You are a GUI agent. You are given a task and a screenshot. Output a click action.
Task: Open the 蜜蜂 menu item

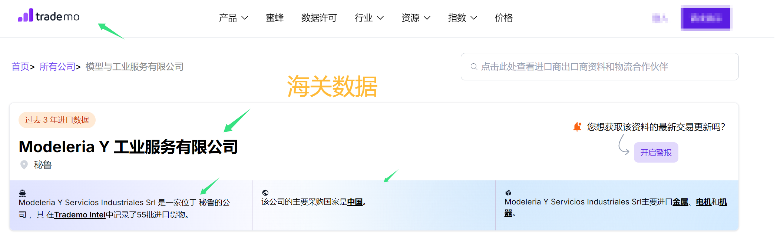pyautogui.click(x=275, y=18)
